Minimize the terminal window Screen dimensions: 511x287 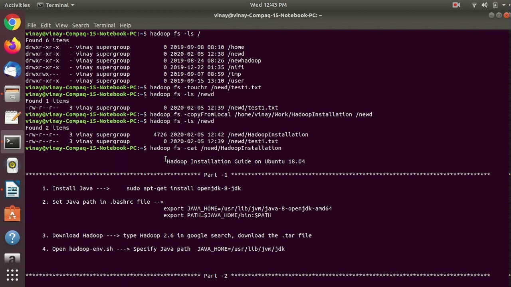coord(491,15)
